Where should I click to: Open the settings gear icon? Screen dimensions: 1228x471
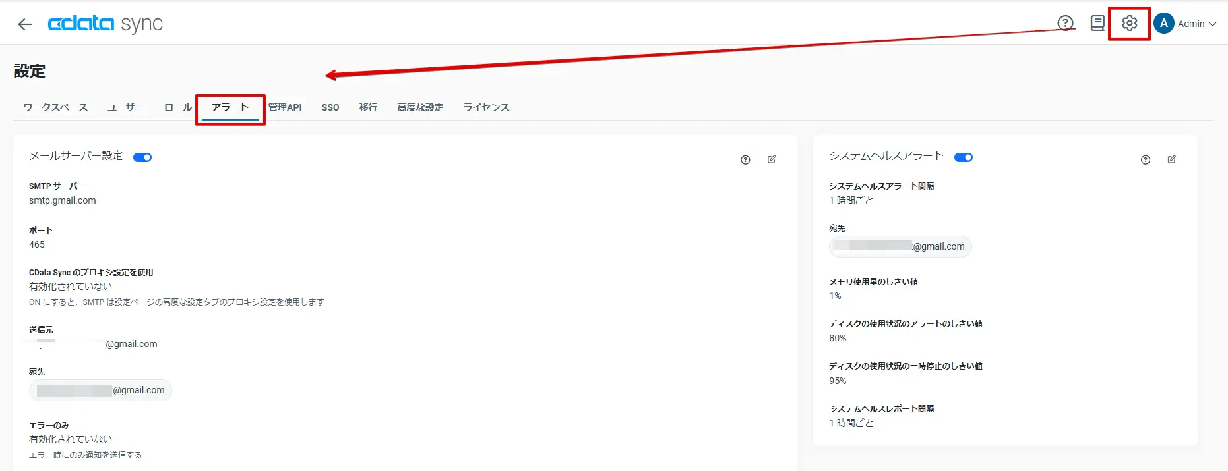[x=1129, y=24]
